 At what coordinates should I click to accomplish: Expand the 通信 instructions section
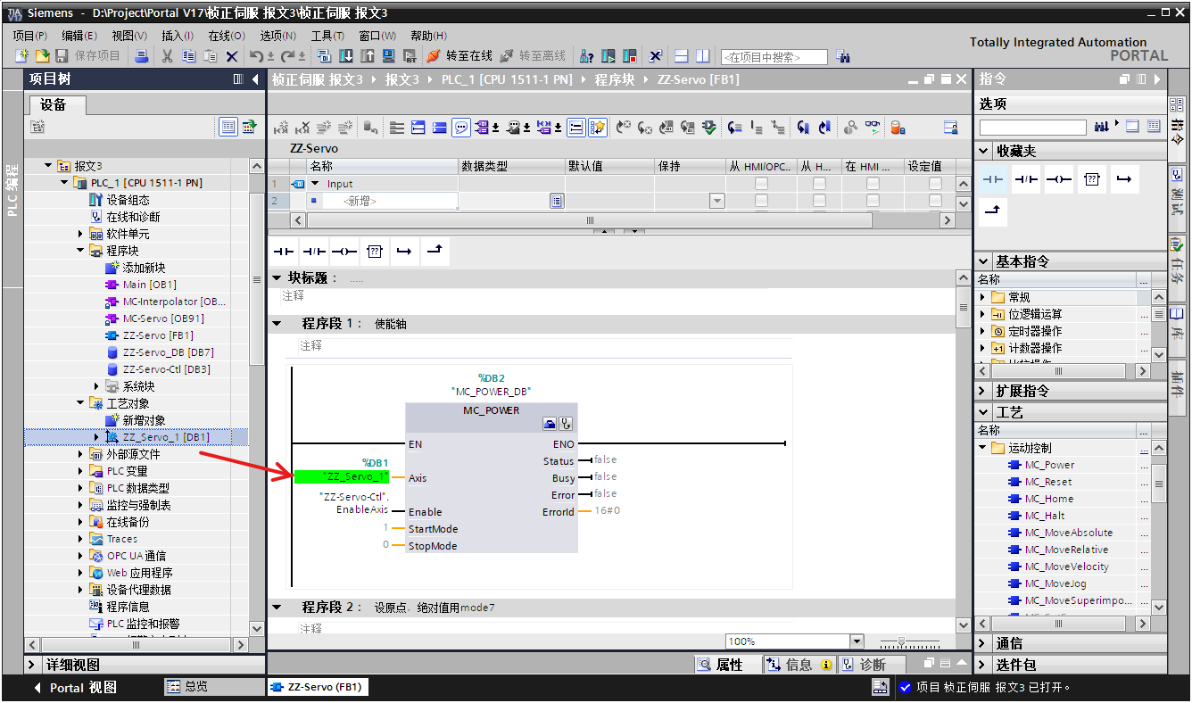click(984, 643)
